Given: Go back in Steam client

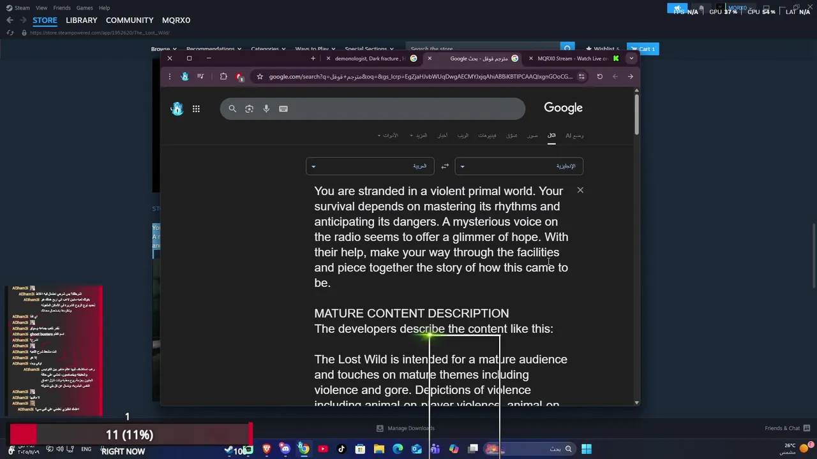Looking at the screenshot, I should 10,20.
